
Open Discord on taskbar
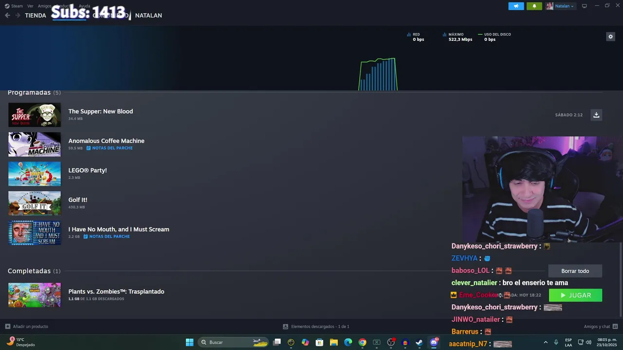click(434, 342)
